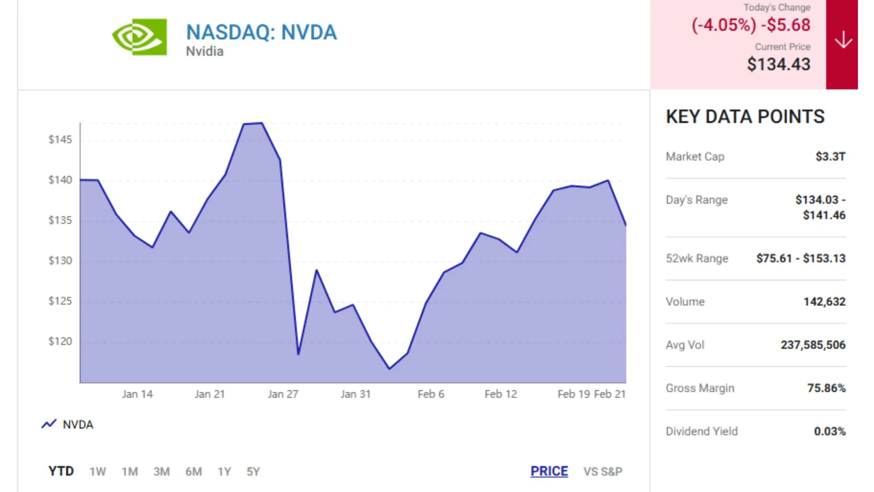The image size is (874, 492).
Task: Click the Gross Margin value 75.86%
Action: (826, 388)
